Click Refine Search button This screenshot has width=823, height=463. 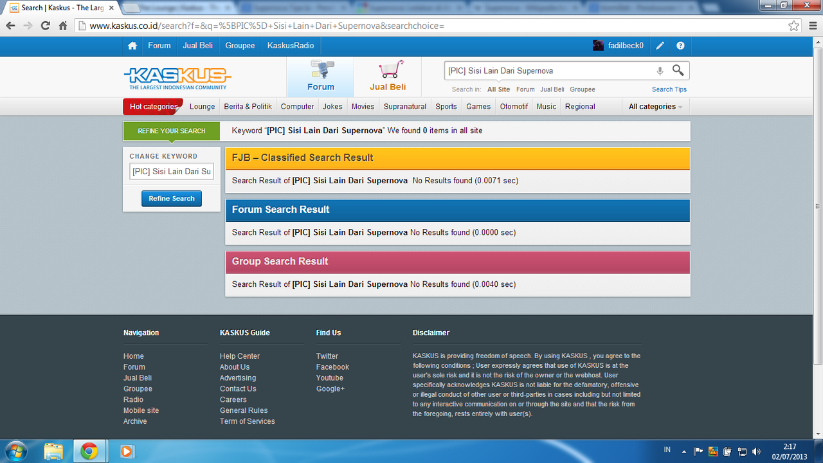172,199
